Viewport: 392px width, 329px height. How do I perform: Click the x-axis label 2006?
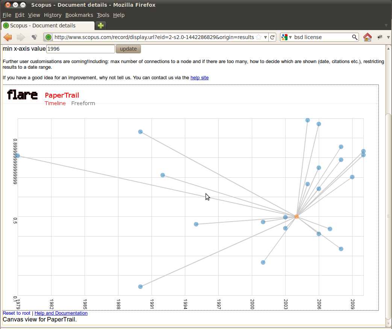319,304
